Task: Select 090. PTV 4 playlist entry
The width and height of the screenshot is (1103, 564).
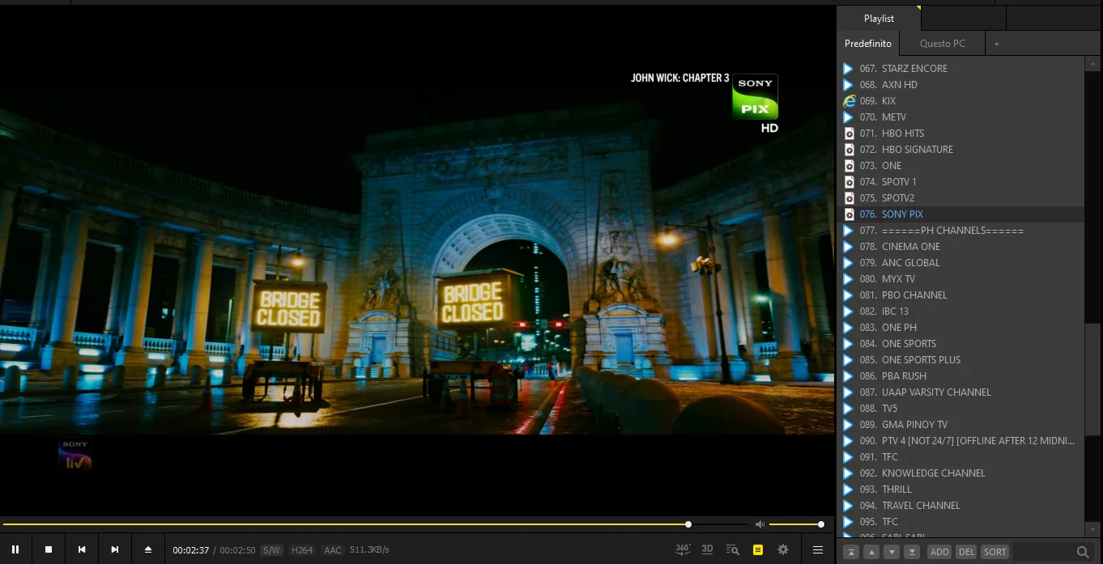Action: [960, 441]
